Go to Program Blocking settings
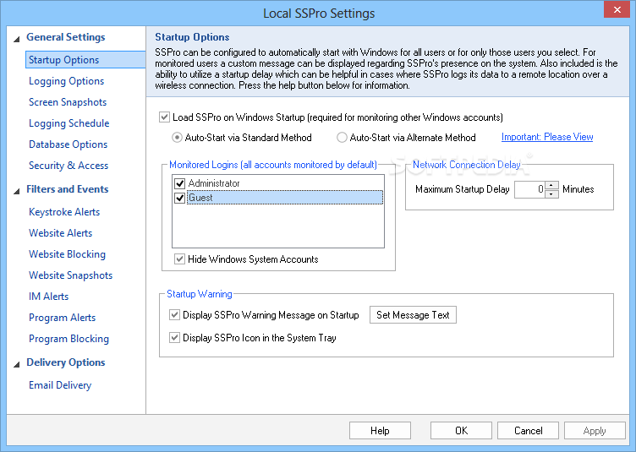This screenshot has height=452, width=636. (x=69, y=339)
